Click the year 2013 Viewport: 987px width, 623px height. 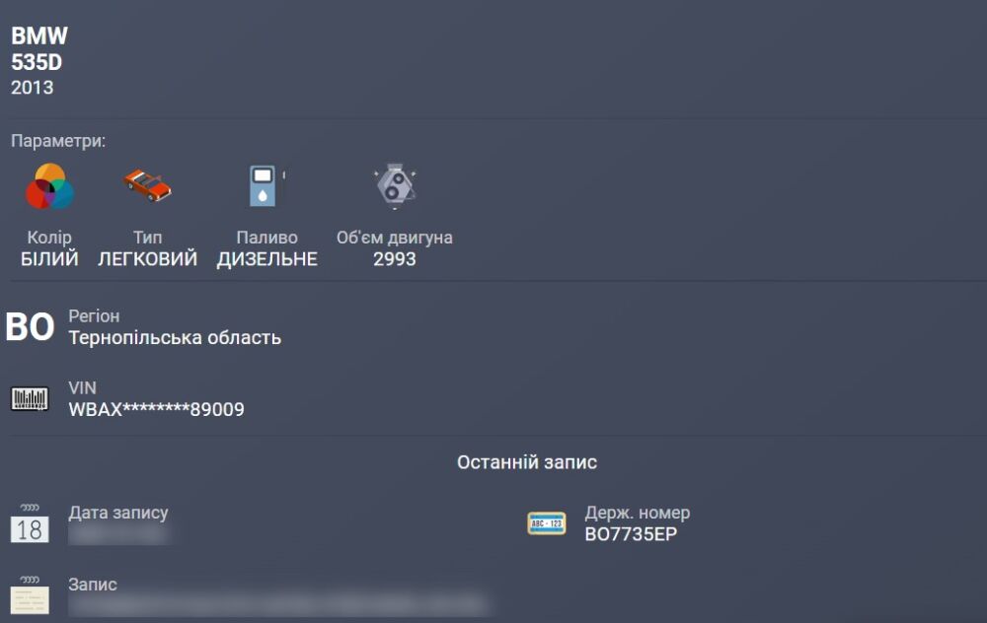tap(33, 88)
